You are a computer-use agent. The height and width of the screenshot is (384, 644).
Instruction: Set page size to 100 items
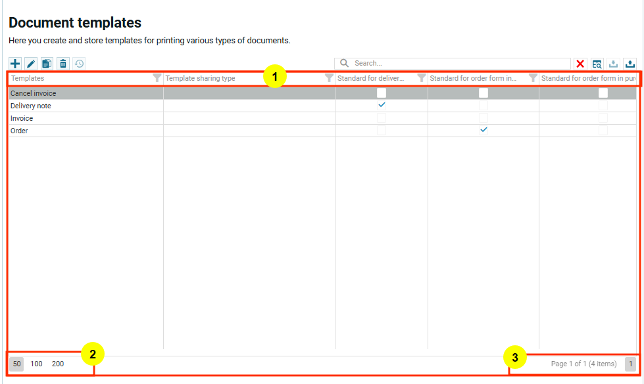click(x=36, y=364)
